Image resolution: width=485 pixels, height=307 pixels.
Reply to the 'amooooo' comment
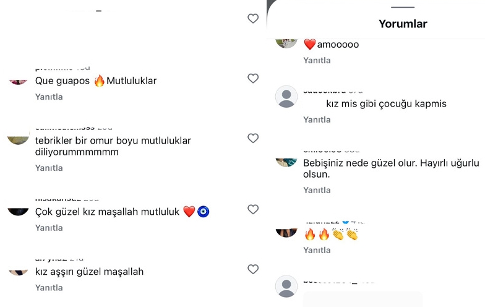click(317, 61)
